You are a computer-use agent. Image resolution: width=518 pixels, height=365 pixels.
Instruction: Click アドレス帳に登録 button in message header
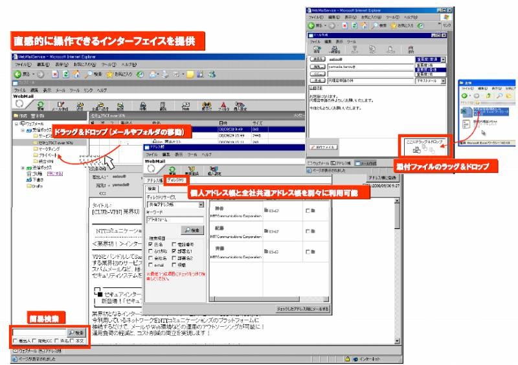click(382, 178)
